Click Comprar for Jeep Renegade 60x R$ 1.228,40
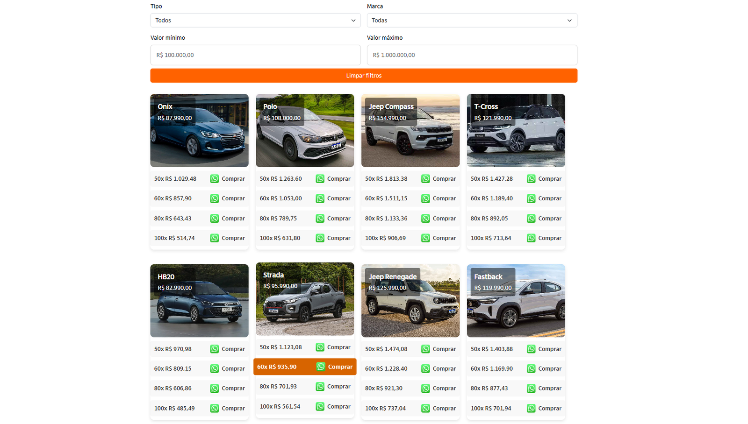This screenshot has height=424, width=748. (444, 369)
